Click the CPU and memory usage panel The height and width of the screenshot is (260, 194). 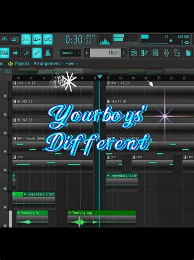tap(165, 39)
